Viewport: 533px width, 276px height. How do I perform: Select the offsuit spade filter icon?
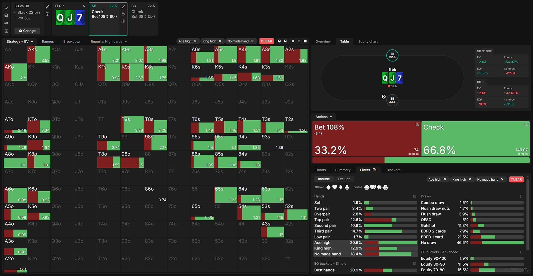328,187
